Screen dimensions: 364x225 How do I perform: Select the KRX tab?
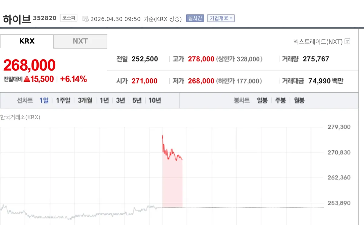27,41
